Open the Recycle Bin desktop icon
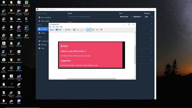This screenshot has height=108, width=192. pyautogui.click(x=4, y=3)
